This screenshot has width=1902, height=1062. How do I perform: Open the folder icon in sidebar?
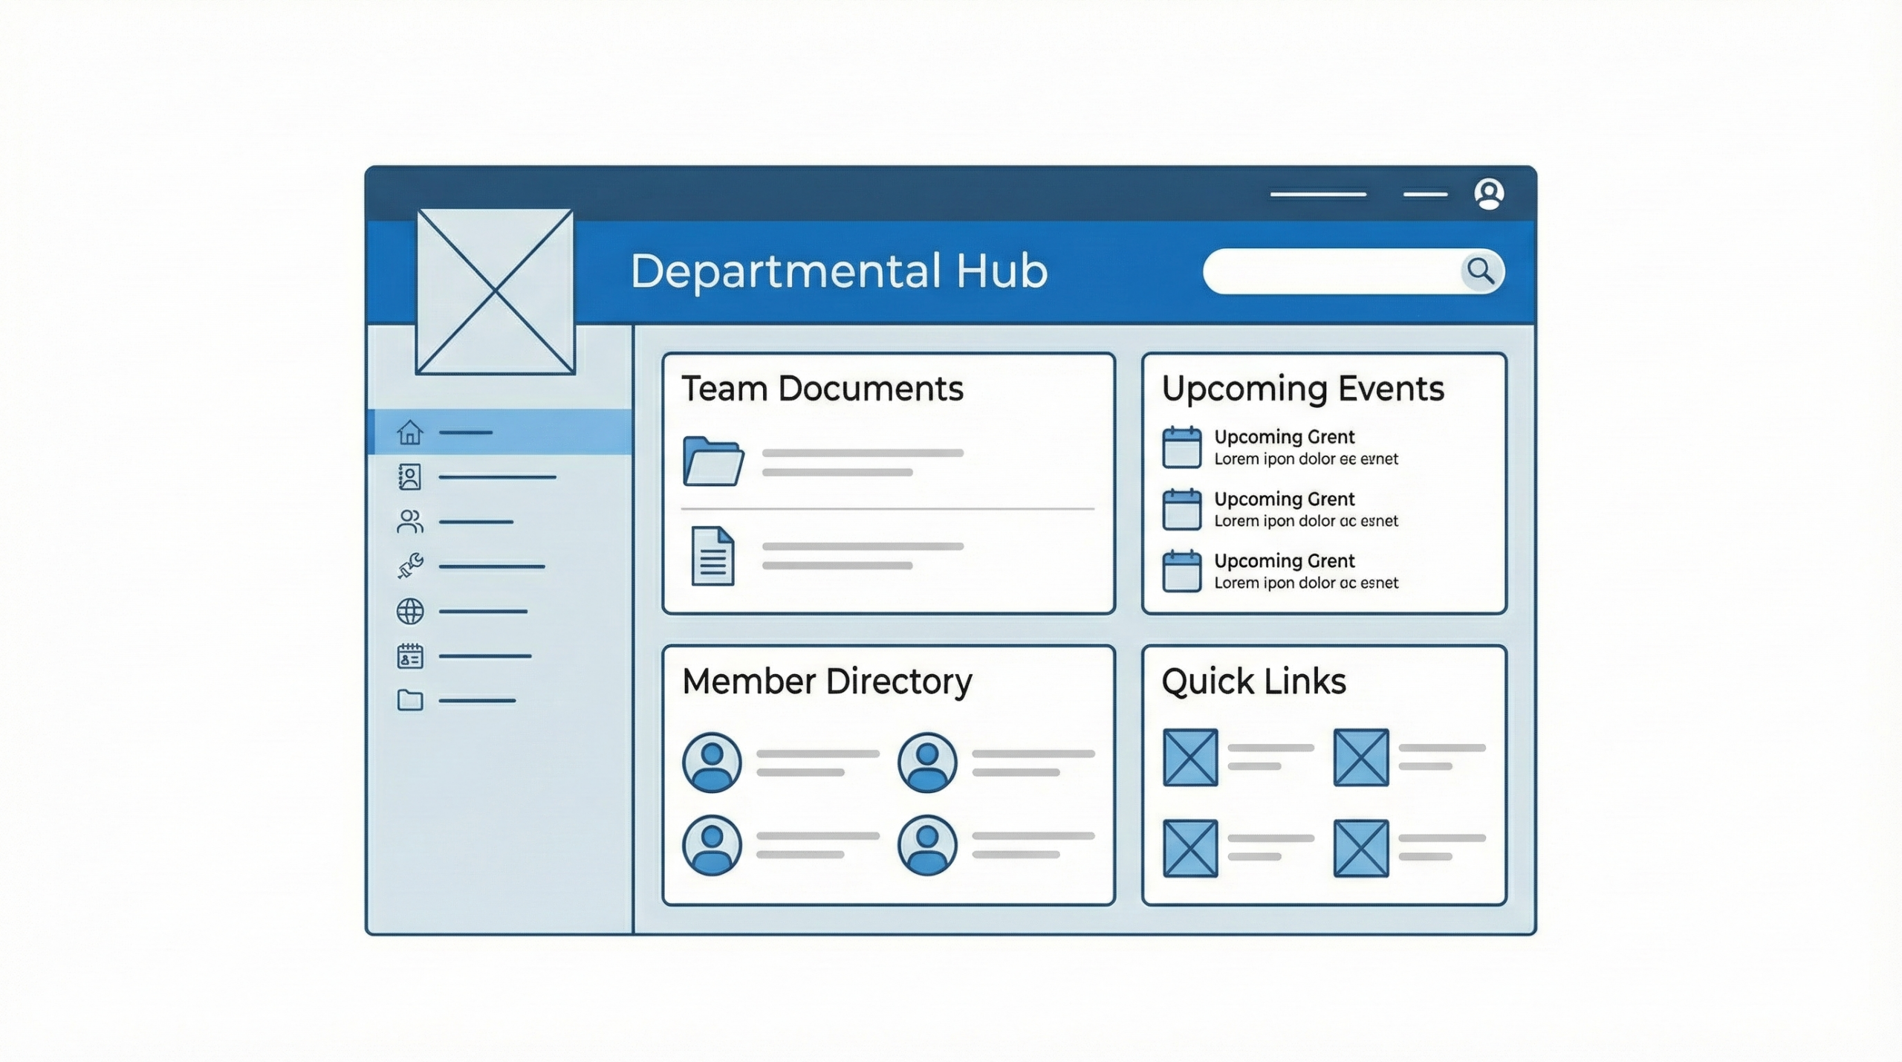(410, 700)
